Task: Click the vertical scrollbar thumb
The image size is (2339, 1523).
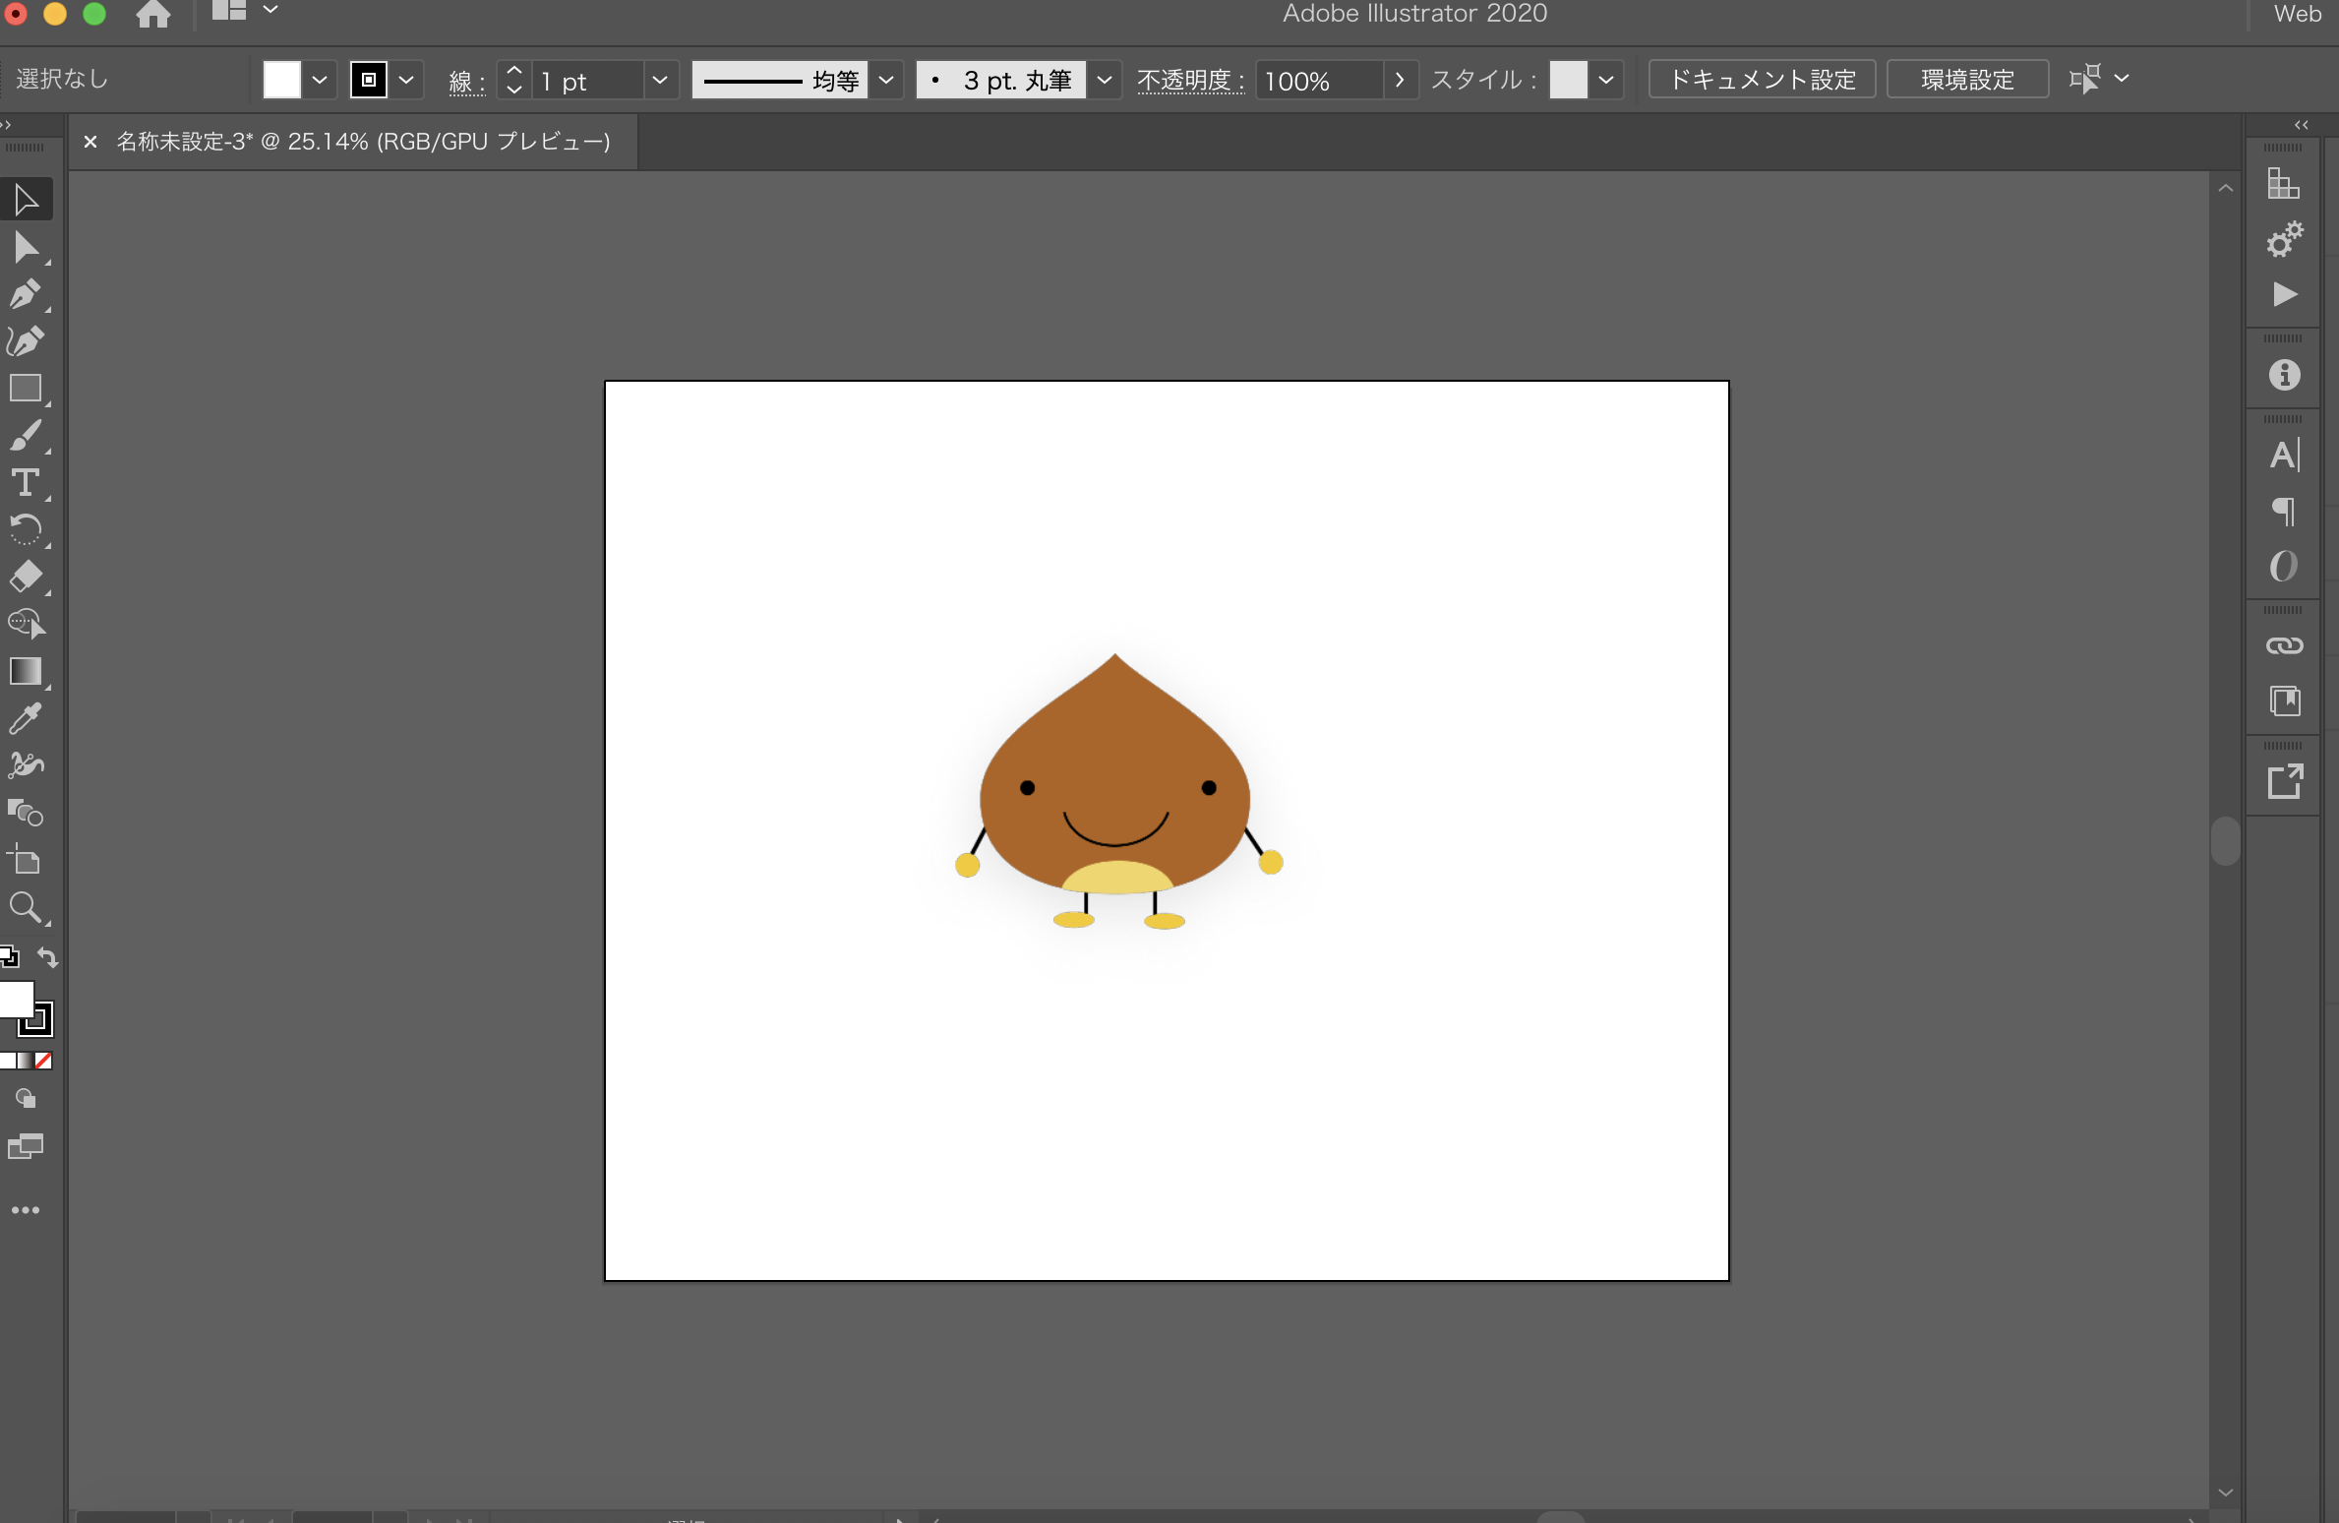Action: 2225,840
